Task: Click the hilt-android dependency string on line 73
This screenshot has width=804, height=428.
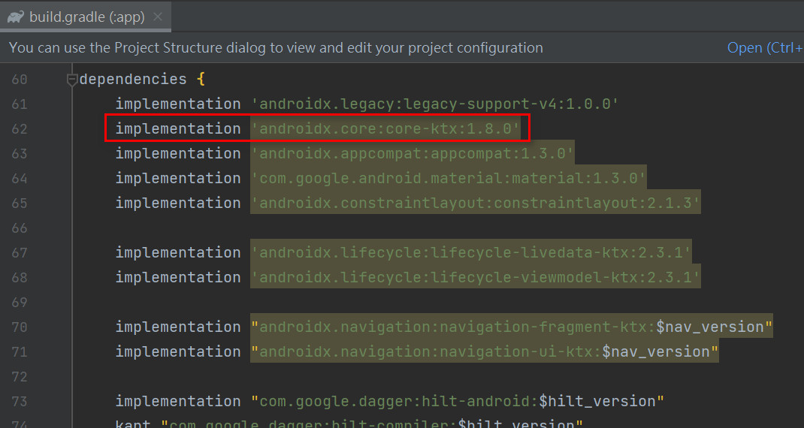Action: coord(458,401)
